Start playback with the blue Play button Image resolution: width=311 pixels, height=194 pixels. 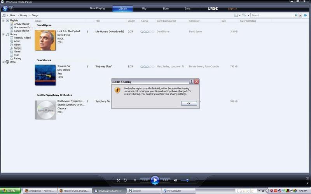(155, 180)
